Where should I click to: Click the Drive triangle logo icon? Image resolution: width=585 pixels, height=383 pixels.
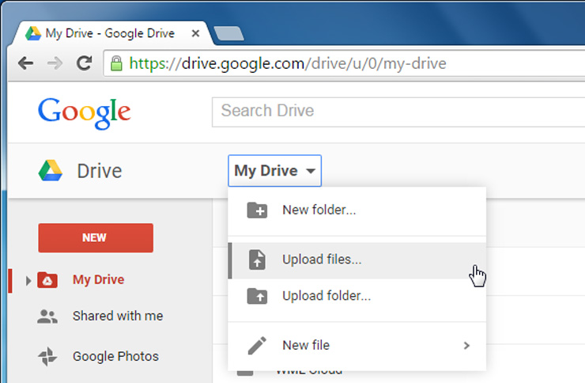point(51,171)
